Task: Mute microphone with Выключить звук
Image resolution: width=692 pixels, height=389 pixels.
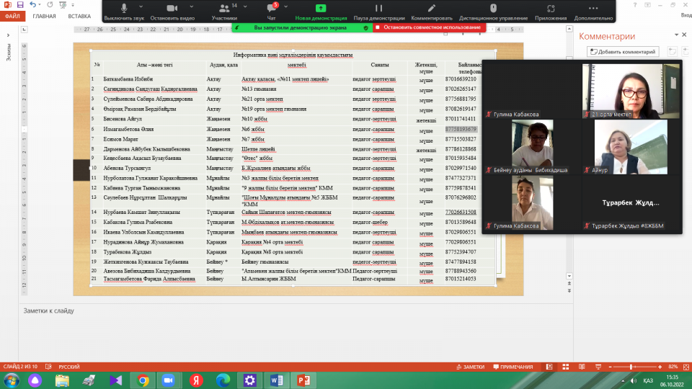Action: pos(124,12)
